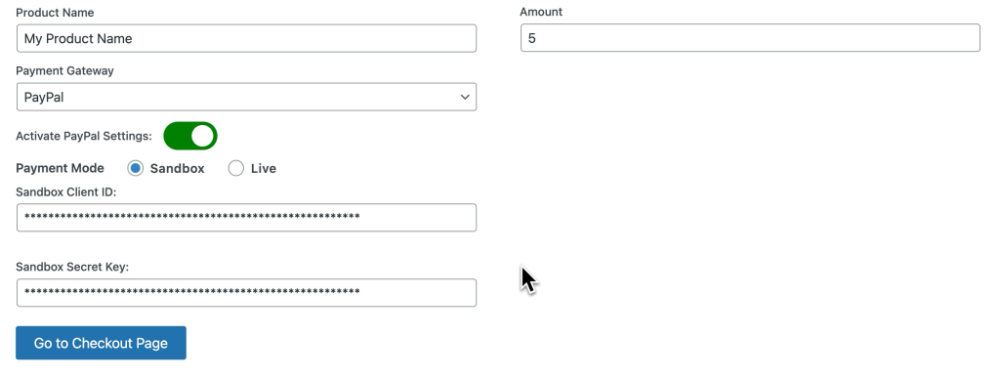Click the "Payment Mode" heading text
1000x378 pixels.
60,168
